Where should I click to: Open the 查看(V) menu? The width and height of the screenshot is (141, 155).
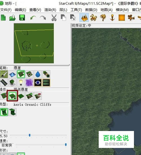click(35, 10)
